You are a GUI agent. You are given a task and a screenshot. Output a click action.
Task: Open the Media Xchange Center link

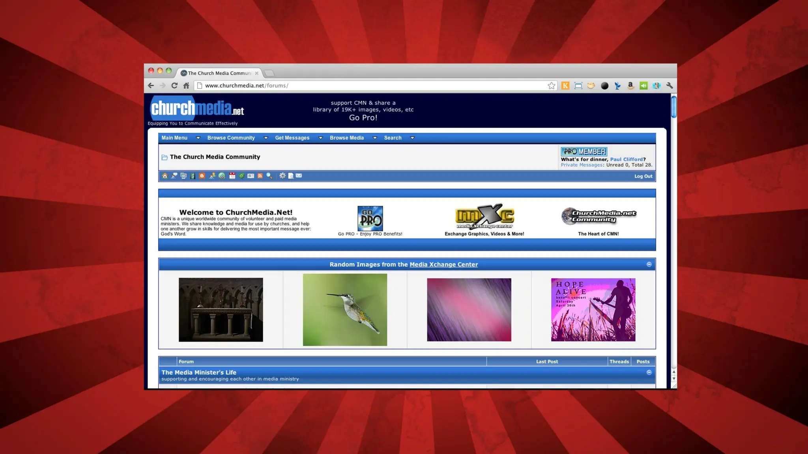pyautogui.click(x=443, y=264)
